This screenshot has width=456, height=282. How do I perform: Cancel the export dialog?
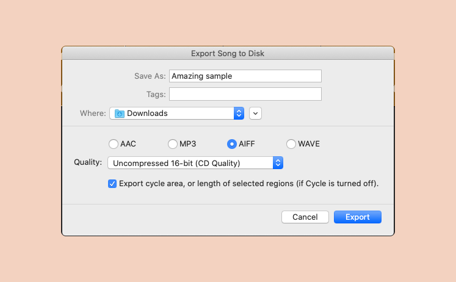pos(305,217)
